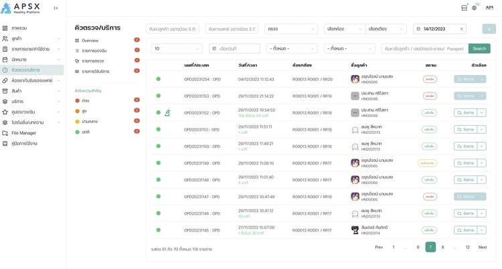This screenshot has width=502, height=269.
Task: Clear the 14/12/2023 date with the X icon
Action: (461, 29)
